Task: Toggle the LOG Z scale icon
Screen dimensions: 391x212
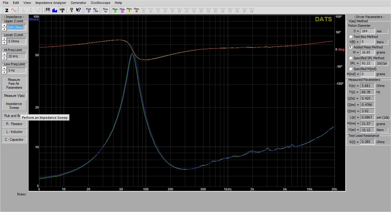Action: coord(62,10)
